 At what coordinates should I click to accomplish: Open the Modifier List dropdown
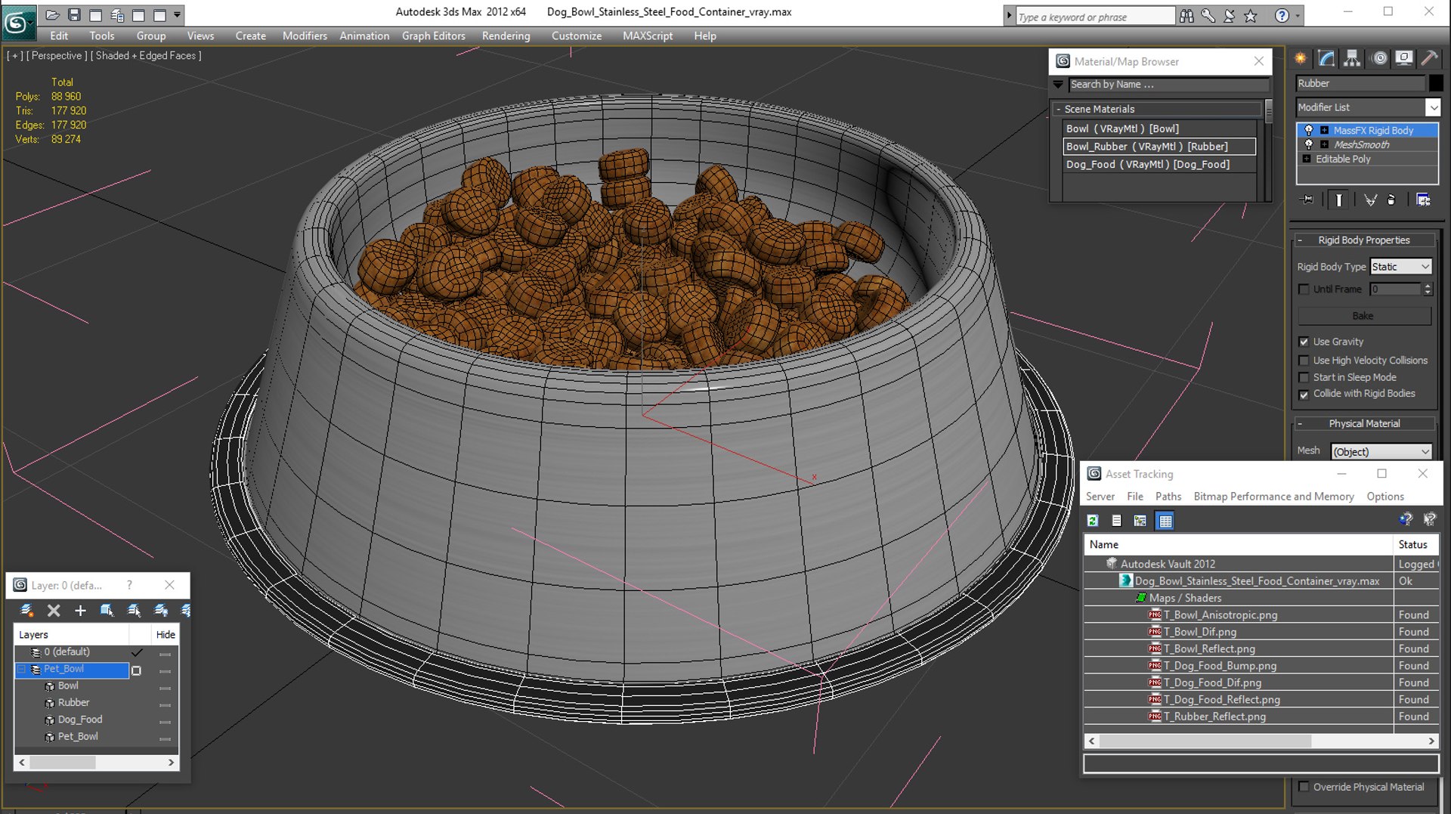coord(1368,107)
